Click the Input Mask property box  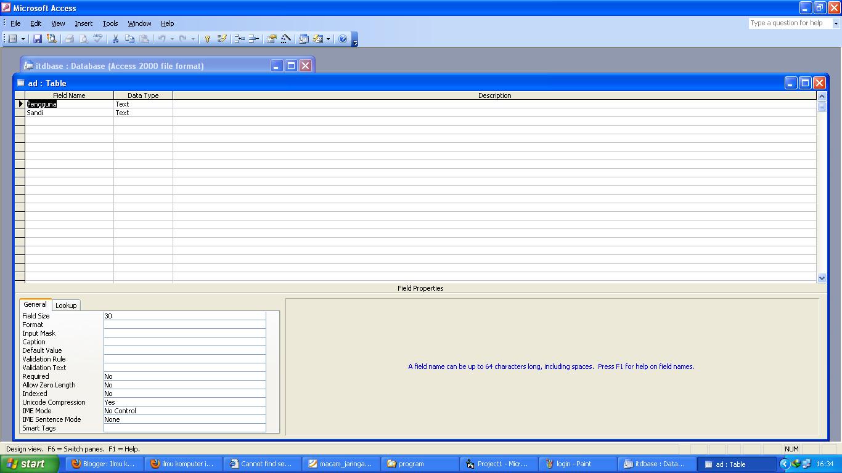click(x=185, y=333)
